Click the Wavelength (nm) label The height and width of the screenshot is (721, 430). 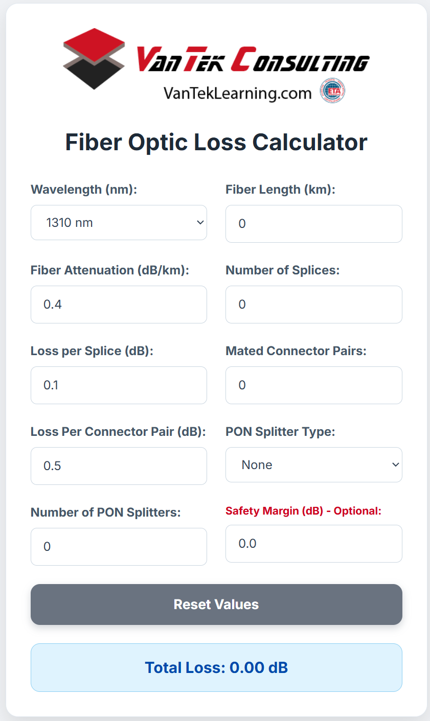tap(84, 190)
